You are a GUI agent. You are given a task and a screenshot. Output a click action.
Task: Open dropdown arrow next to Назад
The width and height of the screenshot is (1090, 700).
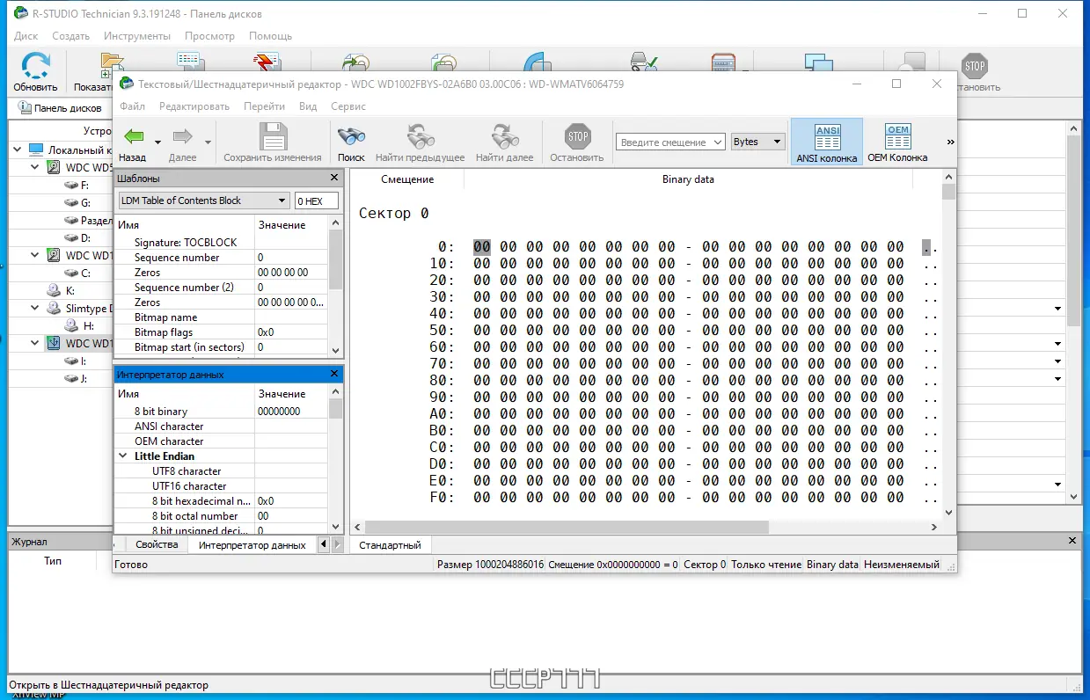click(x=157, y=142)
